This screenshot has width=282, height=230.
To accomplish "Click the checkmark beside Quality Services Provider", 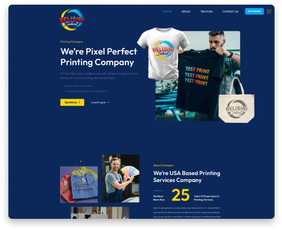I will pos(62,86).
